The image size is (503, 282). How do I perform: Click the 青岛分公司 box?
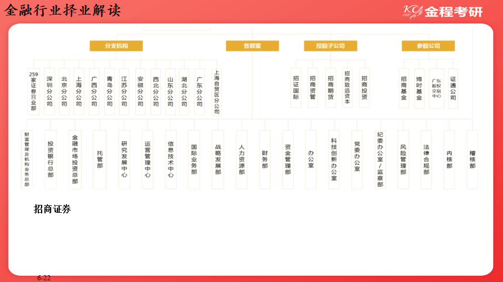tap(109, 91)
